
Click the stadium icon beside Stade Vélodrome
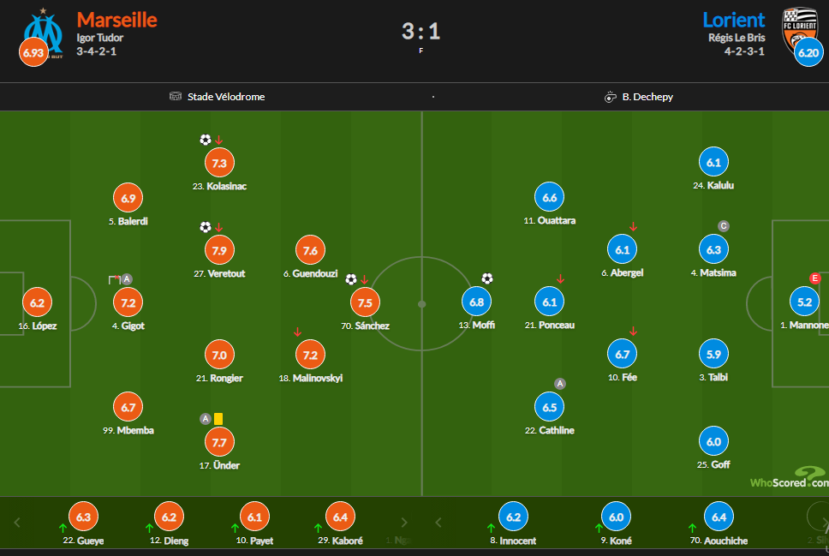coord(176,97)
